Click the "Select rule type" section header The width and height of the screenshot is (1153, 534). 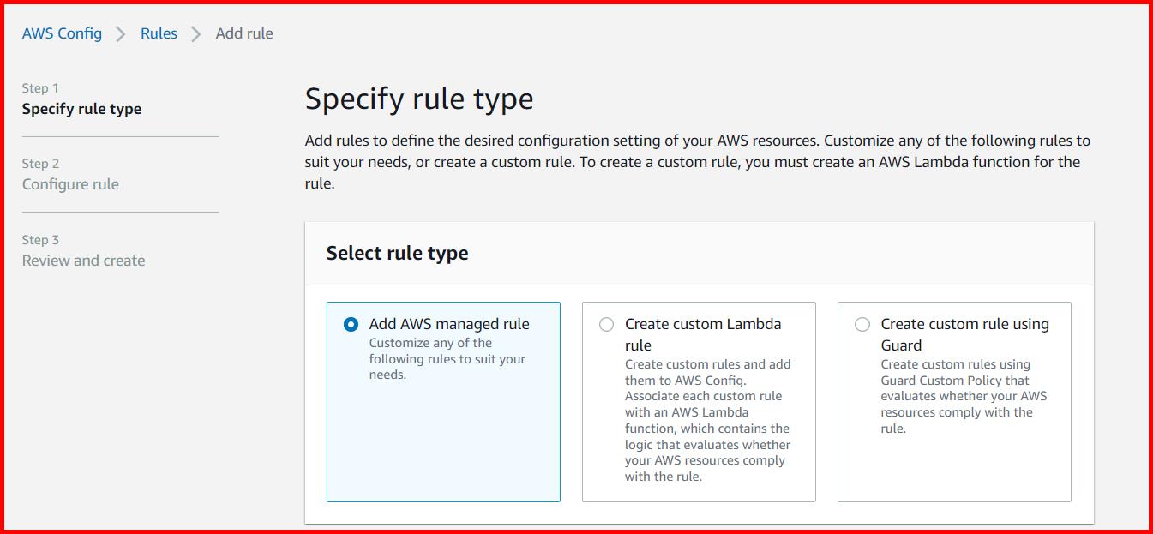pos(397,253)
